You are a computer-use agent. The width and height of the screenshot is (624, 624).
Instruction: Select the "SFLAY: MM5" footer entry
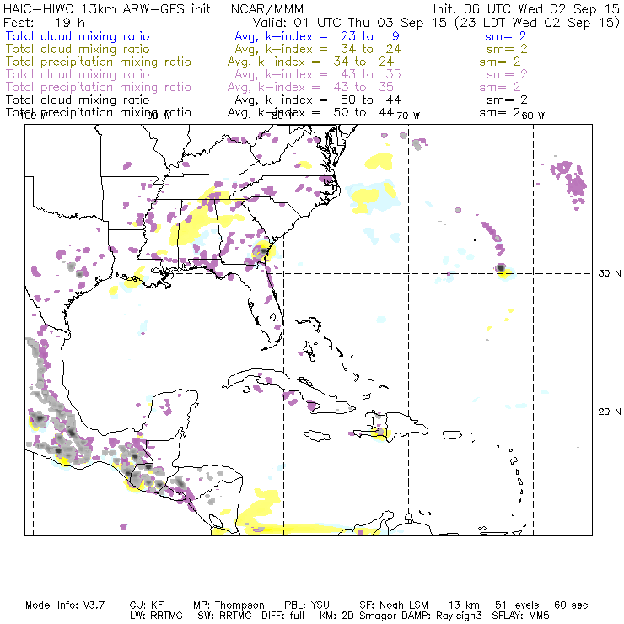[520, 616]
